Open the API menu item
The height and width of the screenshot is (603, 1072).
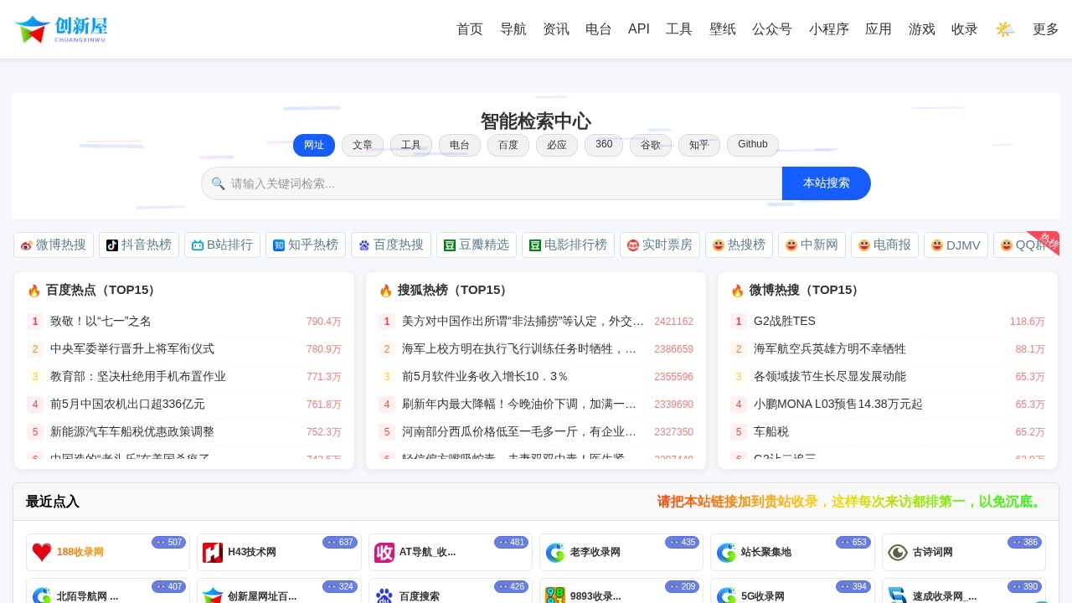pyautogui.click(x=639, y=29)
